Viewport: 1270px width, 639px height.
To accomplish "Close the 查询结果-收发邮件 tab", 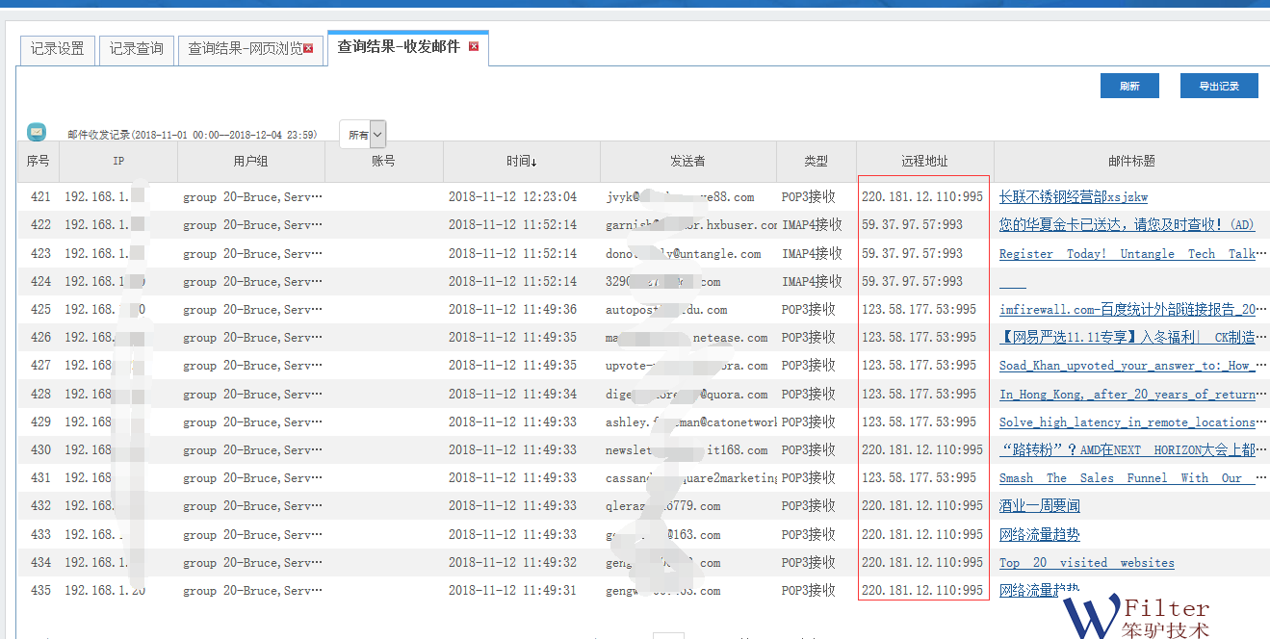I will [474, 46].
